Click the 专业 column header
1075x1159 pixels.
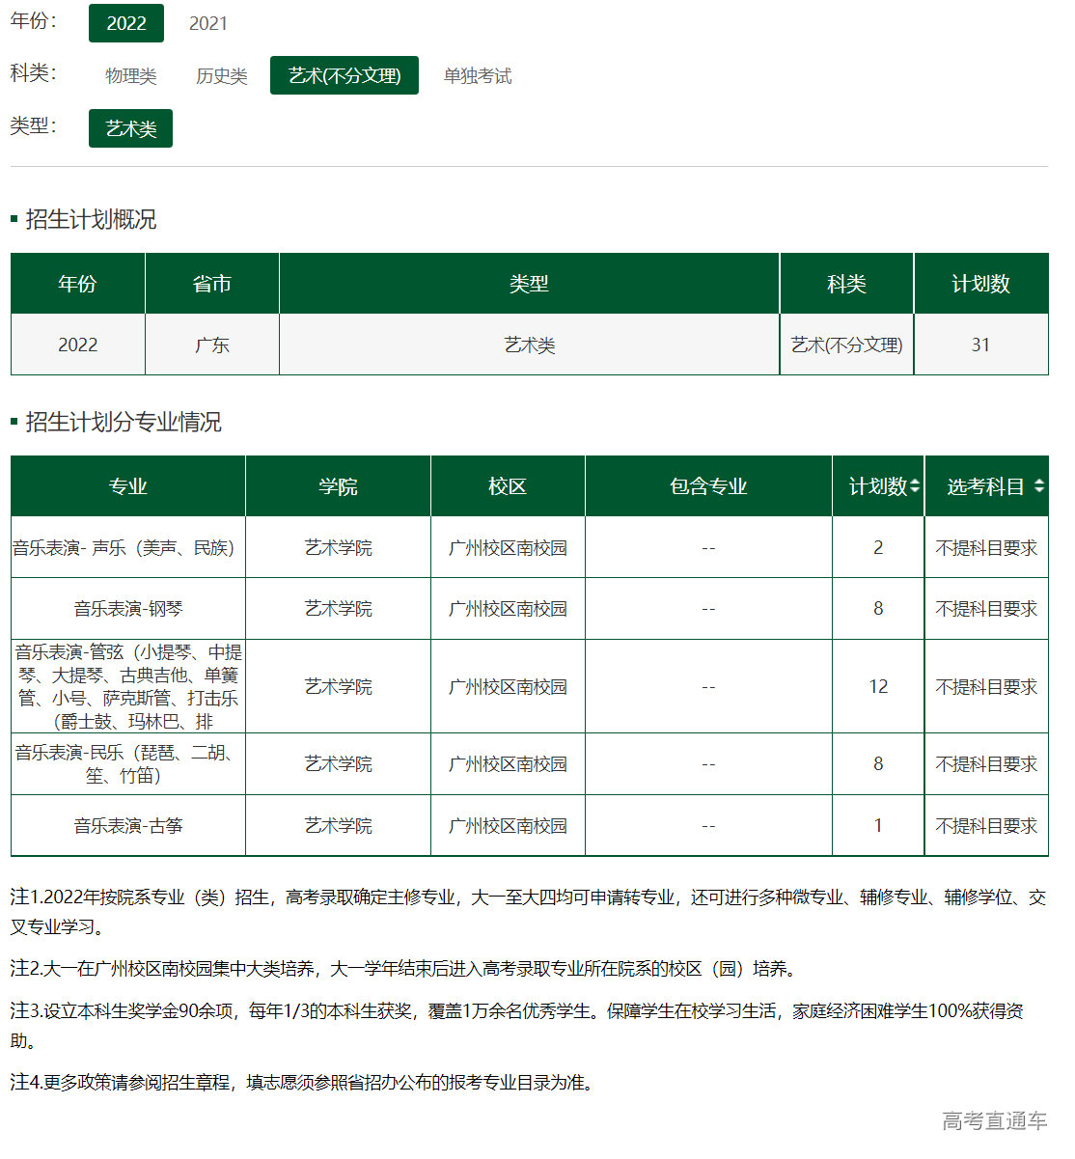[126, 486]
